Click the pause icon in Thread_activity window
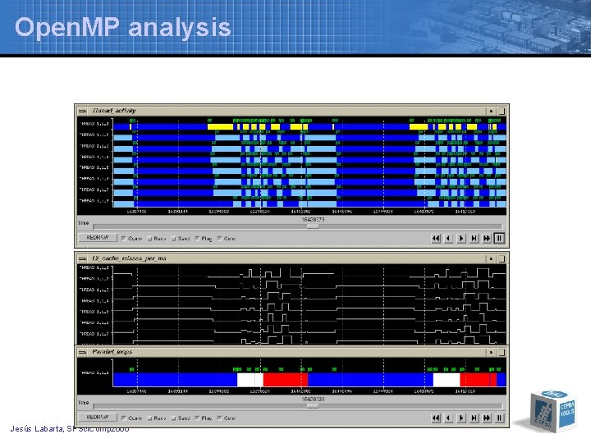This screenshot has height=443, width=591. pos(499,238)
